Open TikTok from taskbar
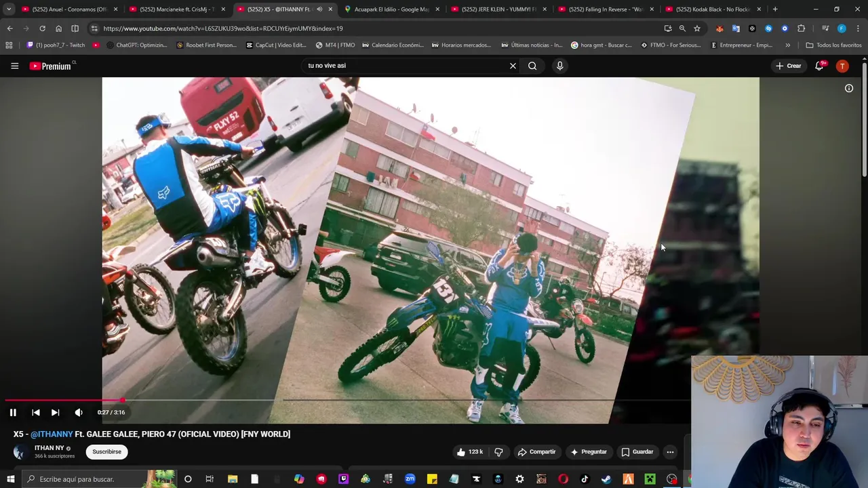Image resolution: width=868 pixels, height=488 pixels. coord(585,479)
